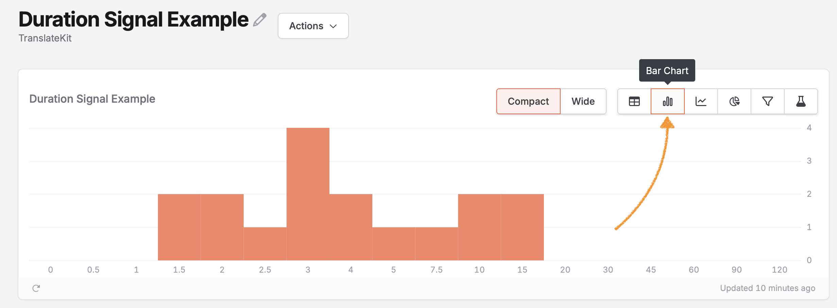Expand the Actions menu chevron
This screenshot has height=308, width=837.
coord(333,26)
